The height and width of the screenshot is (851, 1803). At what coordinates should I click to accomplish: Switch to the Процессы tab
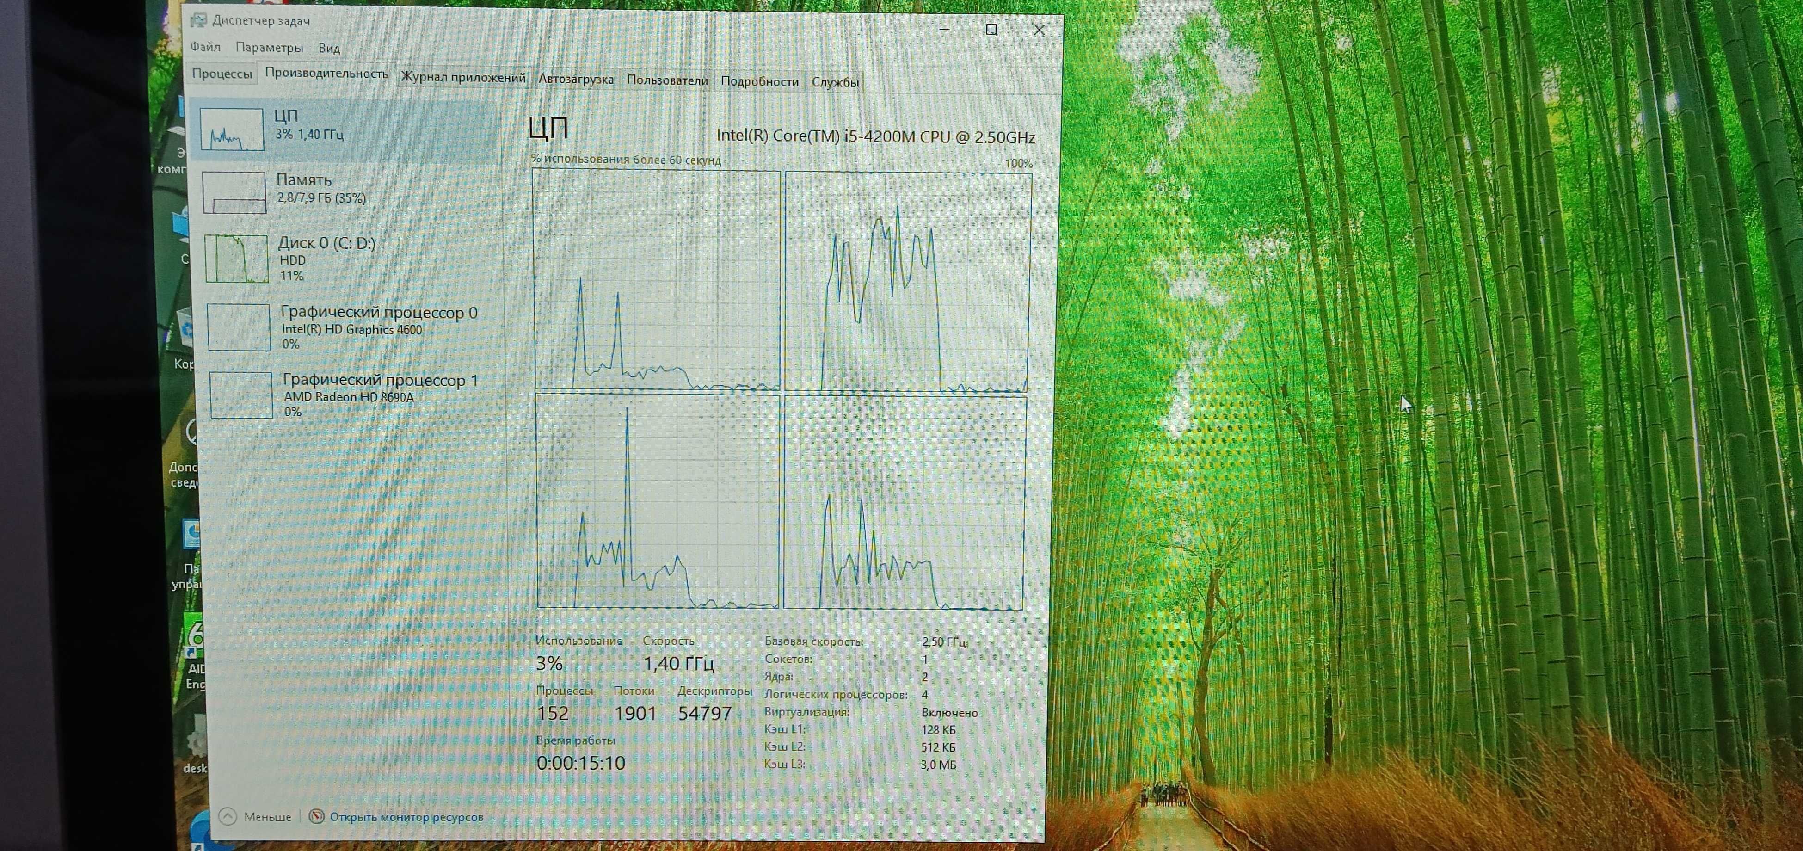222,74
